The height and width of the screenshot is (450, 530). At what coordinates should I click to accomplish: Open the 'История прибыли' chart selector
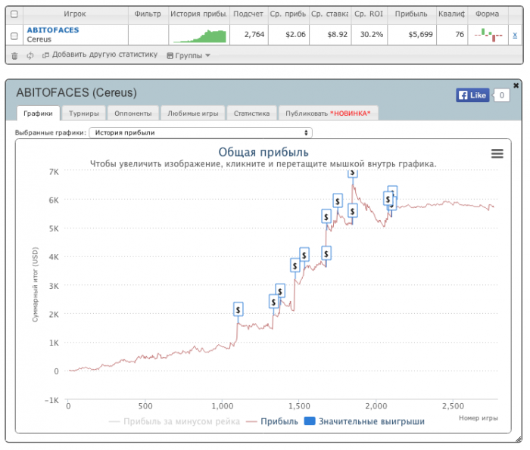pos(200,132)
